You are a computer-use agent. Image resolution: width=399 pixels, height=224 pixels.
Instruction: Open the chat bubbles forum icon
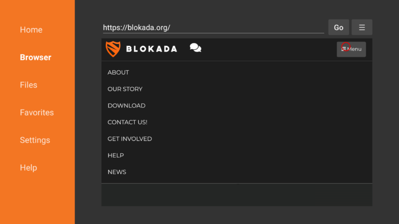click(x=196, y=48)
